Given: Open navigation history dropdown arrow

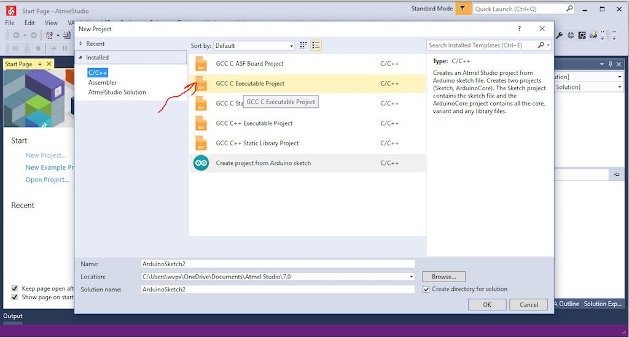Looking at the screenshot, I should [x=25, y=35].
